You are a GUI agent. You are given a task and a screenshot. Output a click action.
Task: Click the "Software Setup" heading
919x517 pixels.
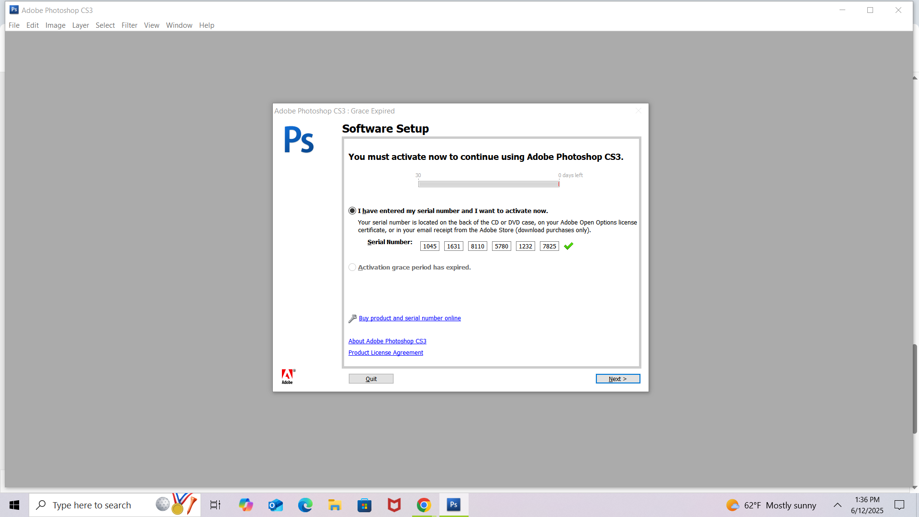pyautogui.click(x=385, y=129)
